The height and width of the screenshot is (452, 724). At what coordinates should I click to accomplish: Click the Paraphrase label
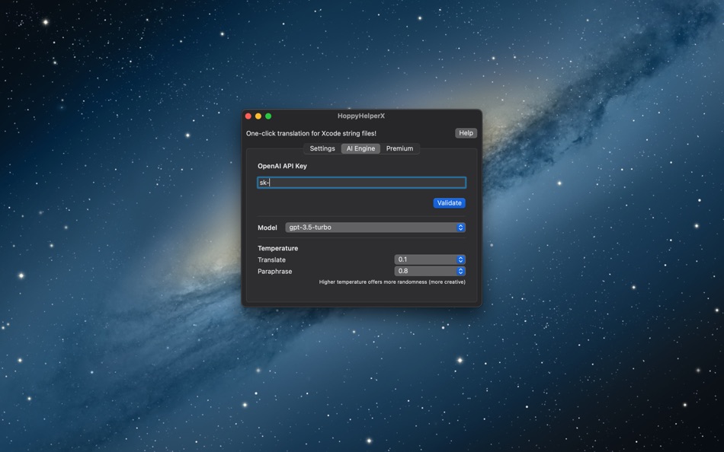[x=274, y=271]
